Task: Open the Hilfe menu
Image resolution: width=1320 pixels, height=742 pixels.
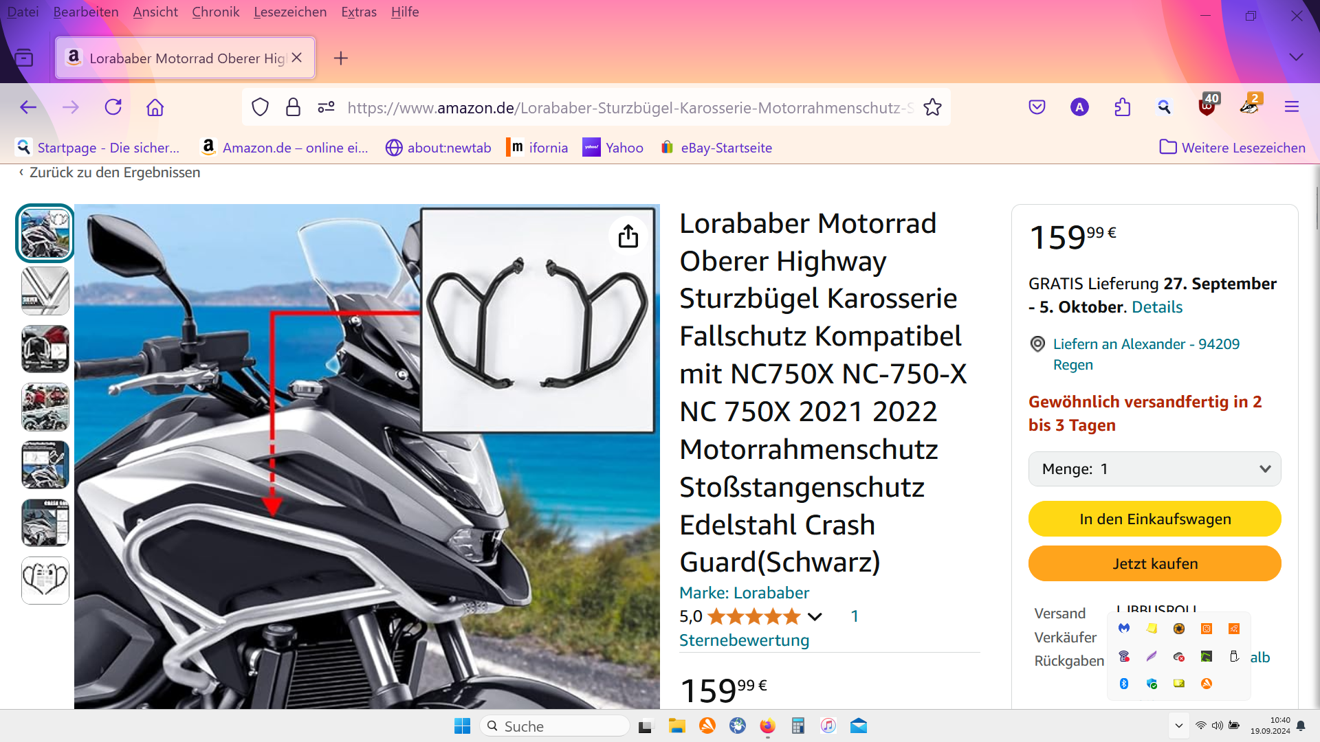Action: pos(405,12)
